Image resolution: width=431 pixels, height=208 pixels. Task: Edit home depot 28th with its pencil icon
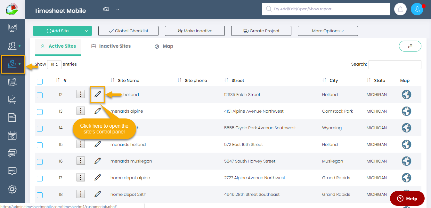tap(98, 194)
